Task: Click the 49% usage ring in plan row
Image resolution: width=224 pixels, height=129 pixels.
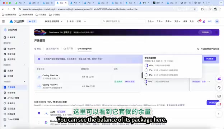Action: (145, 82)
